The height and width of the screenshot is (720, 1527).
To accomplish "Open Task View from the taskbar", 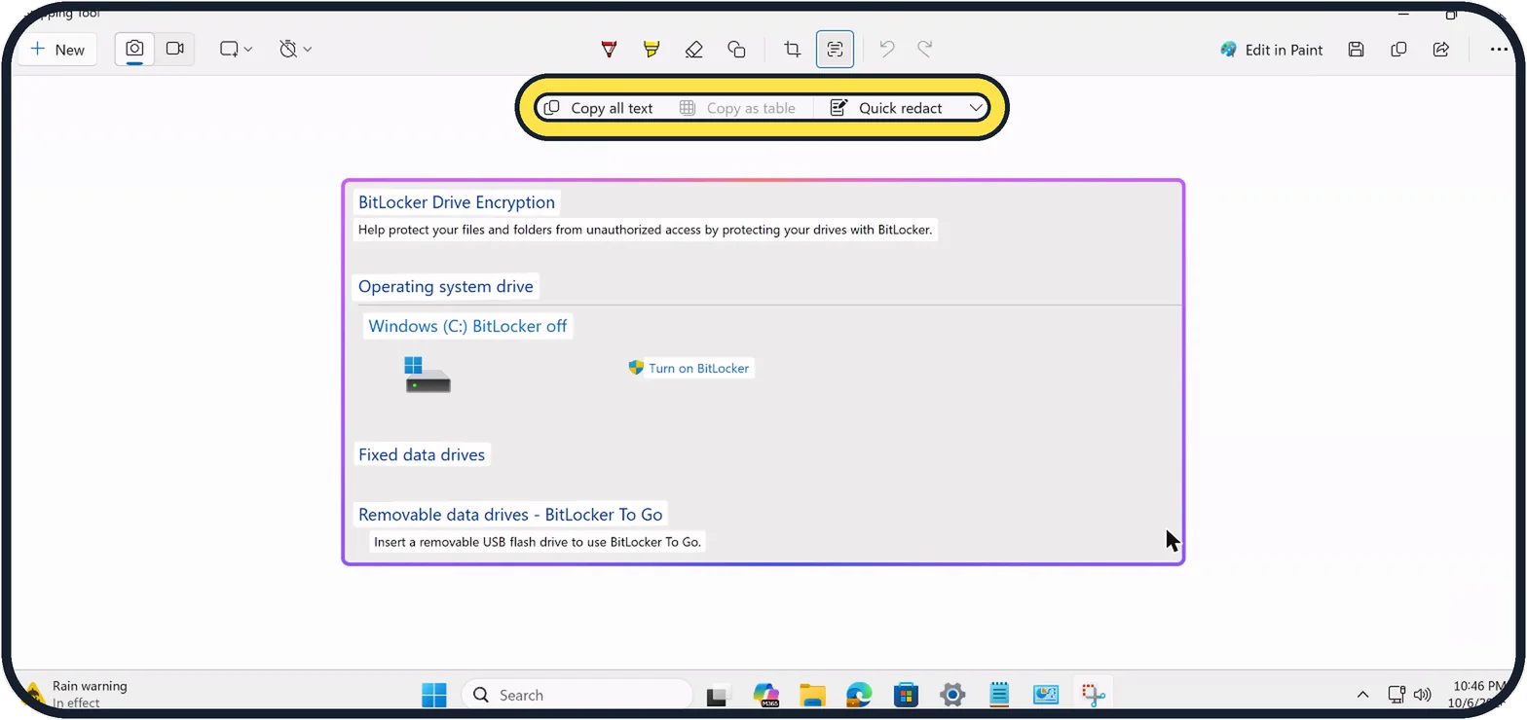I will tap(719, 695).
